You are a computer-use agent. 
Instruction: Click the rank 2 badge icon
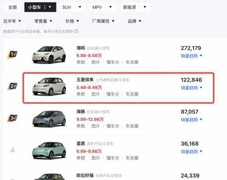[12, 86]
